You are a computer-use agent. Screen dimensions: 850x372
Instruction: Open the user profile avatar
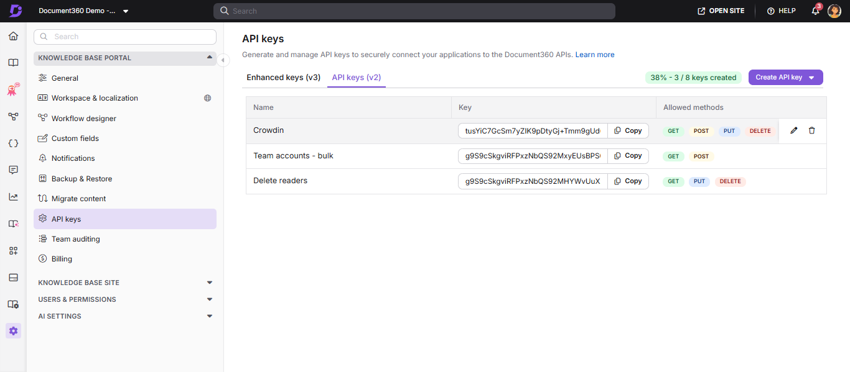click(834, 11)
